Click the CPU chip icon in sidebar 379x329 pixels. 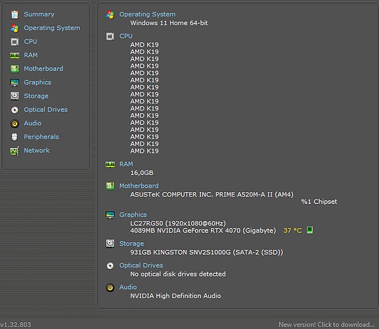coord(15,41)
